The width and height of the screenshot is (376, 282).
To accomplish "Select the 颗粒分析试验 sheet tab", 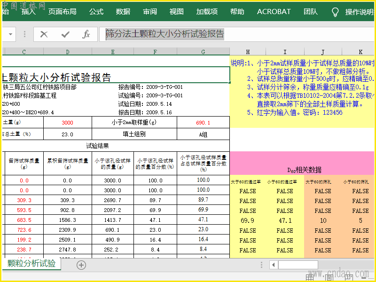I will point(31,264).
